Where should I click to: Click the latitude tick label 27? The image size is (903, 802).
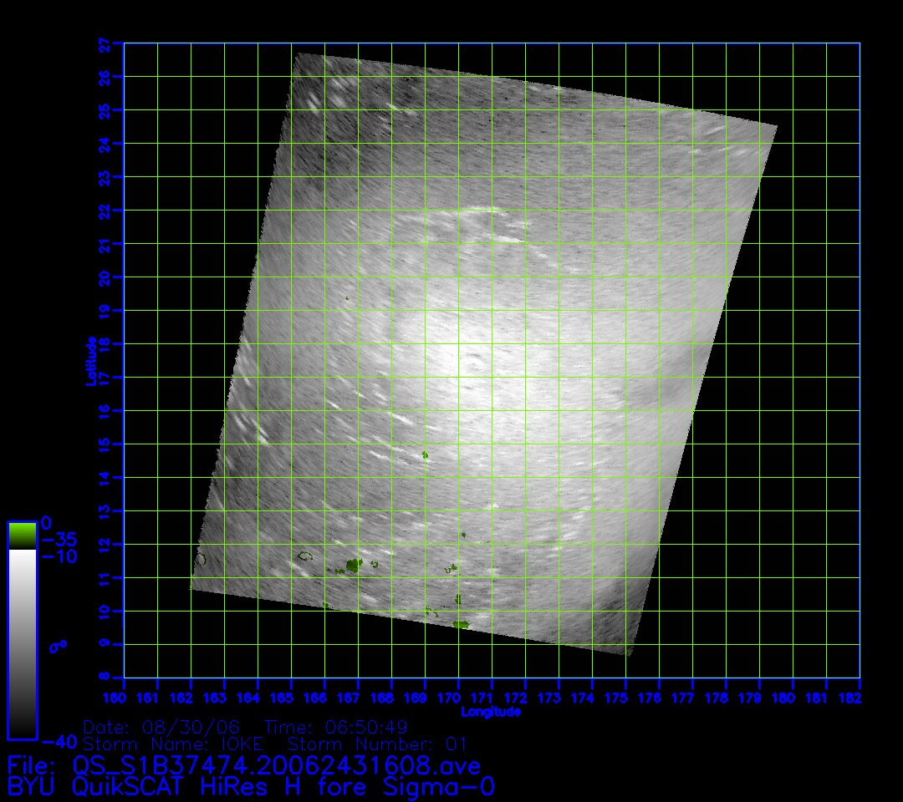[x=104, y=45]
